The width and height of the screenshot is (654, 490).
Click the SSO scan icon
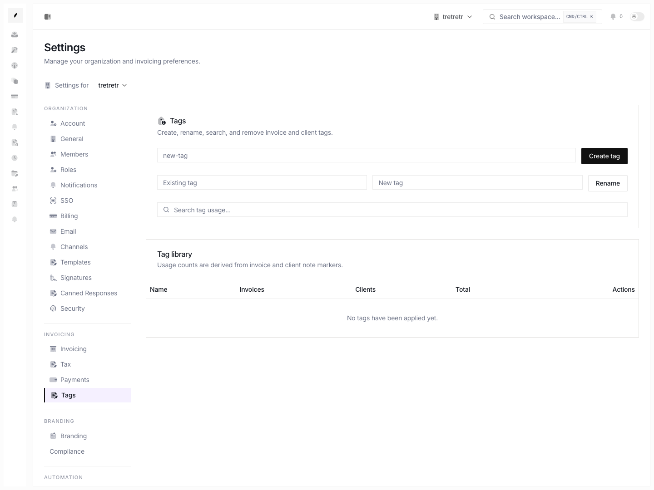coord(53,201)
